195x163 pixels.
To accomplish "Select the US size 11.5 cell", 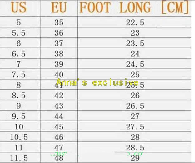I will (19, 158).
